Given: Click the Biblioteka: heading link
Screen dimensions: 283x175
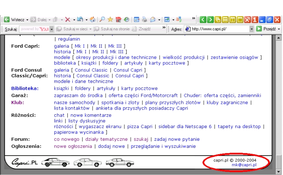Looking at the screenshot, I should (25, 88).
